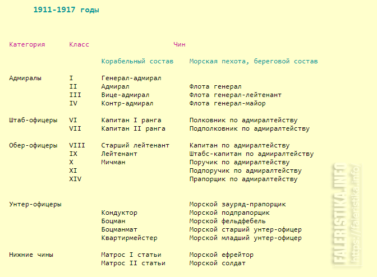Select the "Генерал-адмирал" rank entry

pyautogui.click(x=131, y=78)
